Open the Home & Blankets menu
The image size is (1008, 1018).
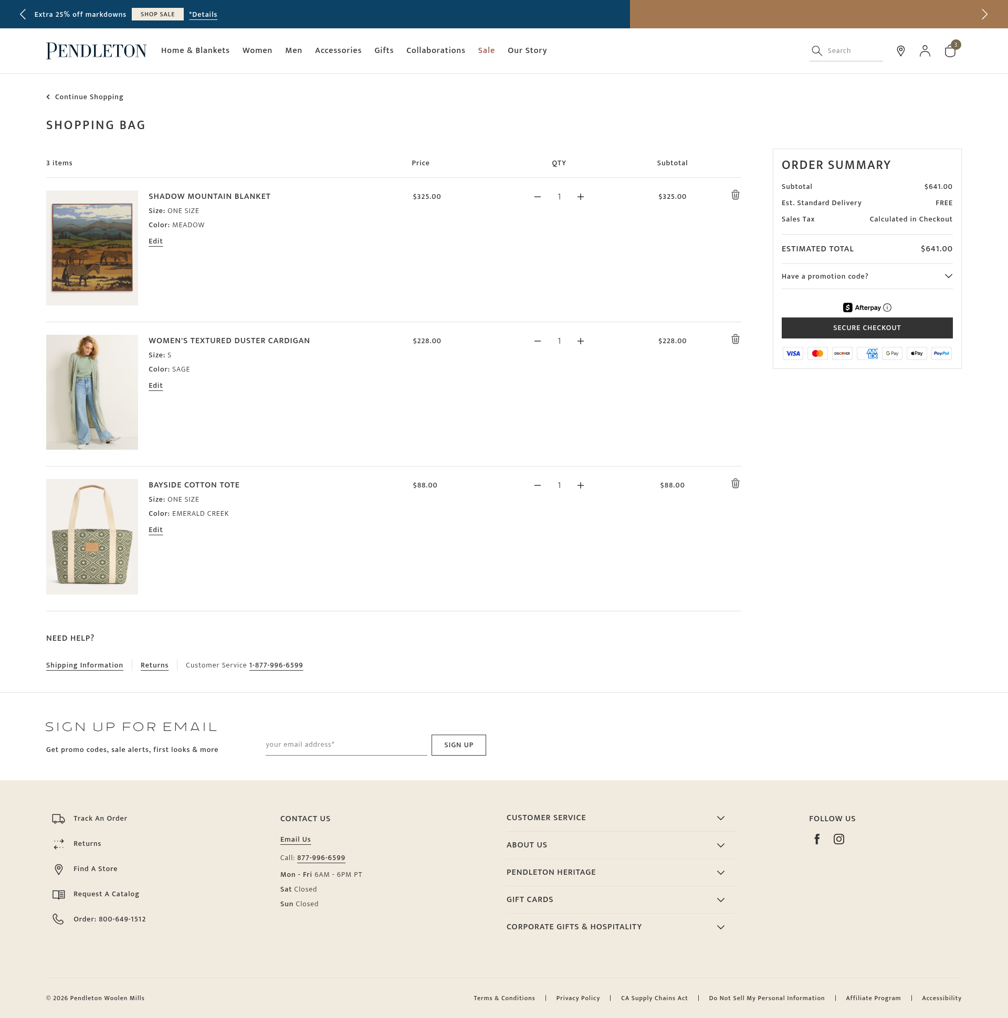(x=195, y=50)
